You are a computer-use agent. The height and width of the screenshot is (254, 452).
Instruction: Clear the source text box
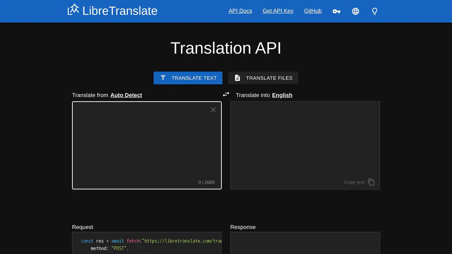tap(213, 110)
